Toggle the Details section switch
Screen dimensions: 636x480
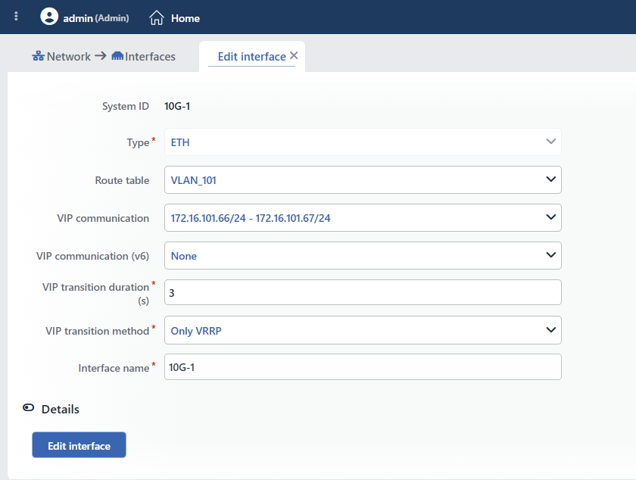coord(29,408)
